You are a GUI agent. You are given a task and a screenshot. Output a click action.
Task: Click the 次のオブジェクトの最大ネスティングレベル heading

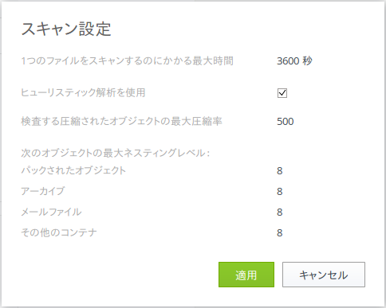pos(116,153)
